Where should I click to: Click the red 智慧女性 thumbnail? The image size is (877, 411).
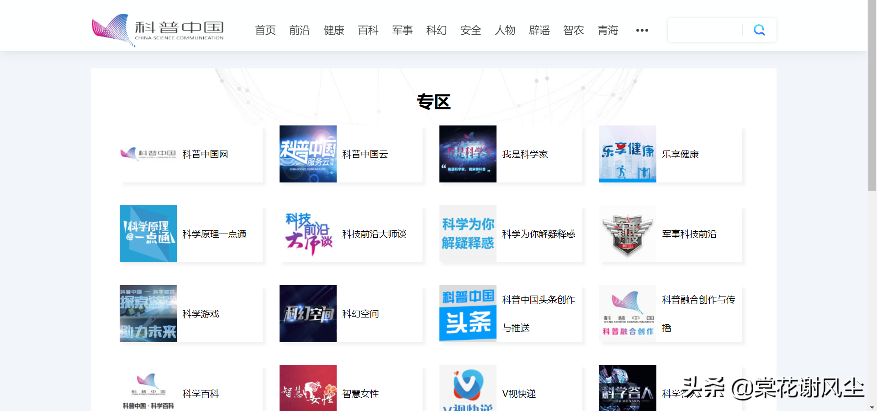pos(308,388)
